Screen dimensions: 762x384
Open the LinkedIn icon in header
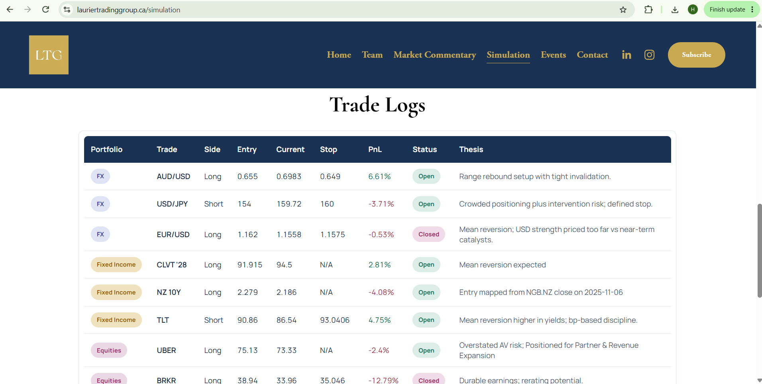coord(626,55)
